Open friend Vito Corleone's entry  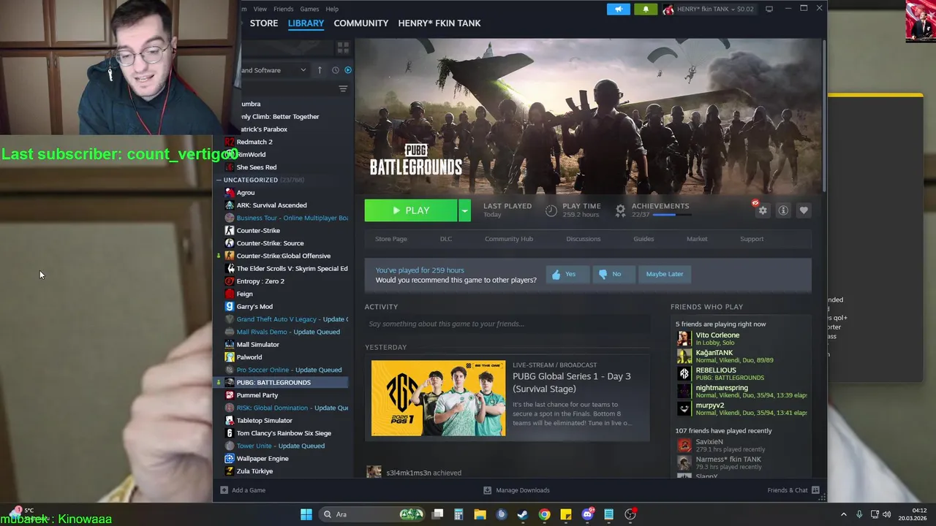[x=741, y=338]
